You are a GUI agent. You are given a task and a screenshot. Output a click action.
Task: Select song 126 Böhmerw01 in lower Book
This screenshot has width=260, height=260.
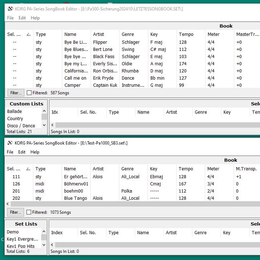(x=133, y=184)
